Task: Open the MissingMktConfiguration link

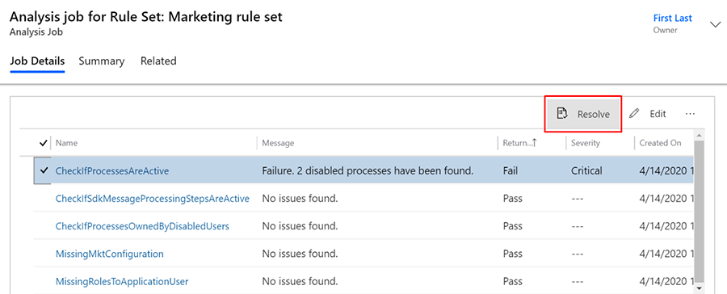Action: click(x=109, y=254)
